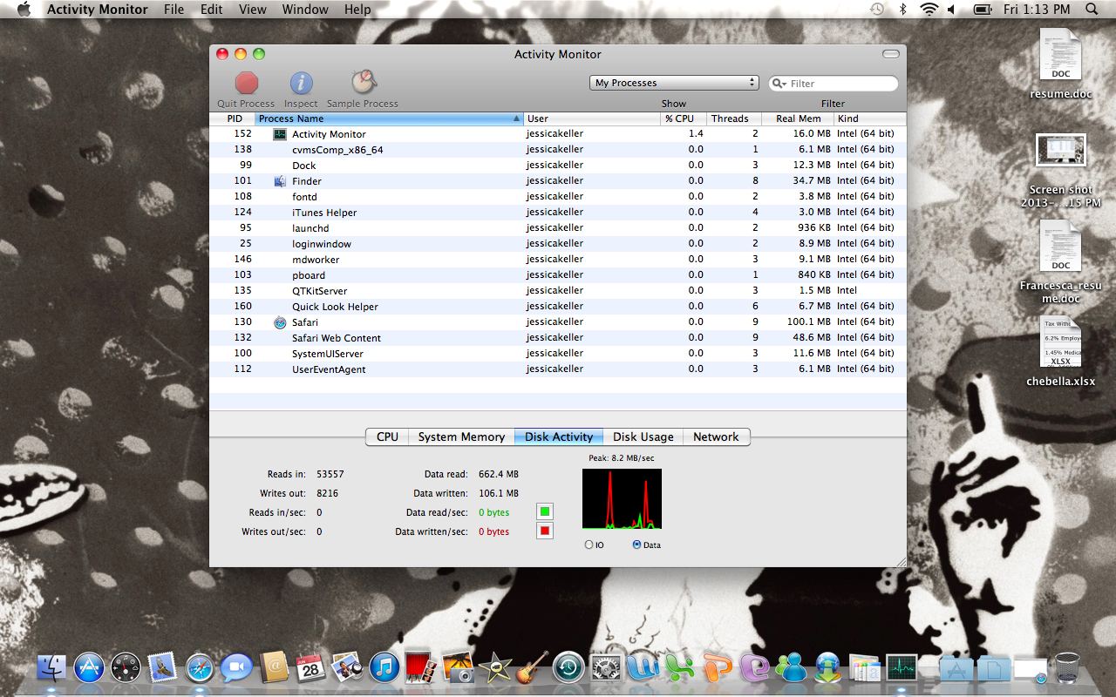The height and width of the screenshot is (697, 1116).
Task: Select the loginwindow process row
Action: (x=558, y=244)
